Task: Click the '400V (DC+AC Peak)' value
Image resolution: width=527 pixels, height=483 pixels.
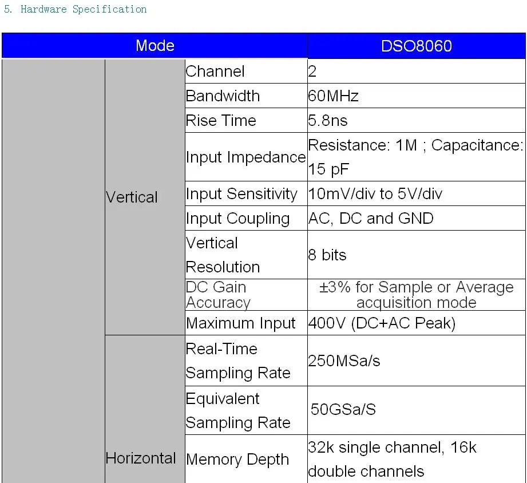Action: [x=382, y=323]
